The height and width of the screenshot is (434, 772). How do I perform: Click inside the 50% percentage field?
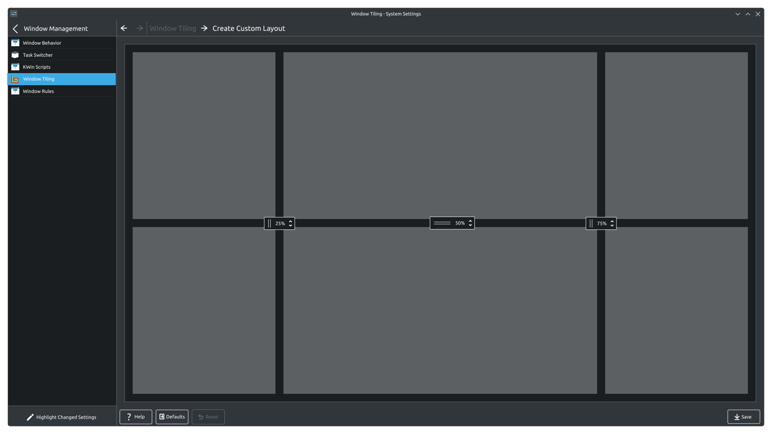tap(460, 223)
